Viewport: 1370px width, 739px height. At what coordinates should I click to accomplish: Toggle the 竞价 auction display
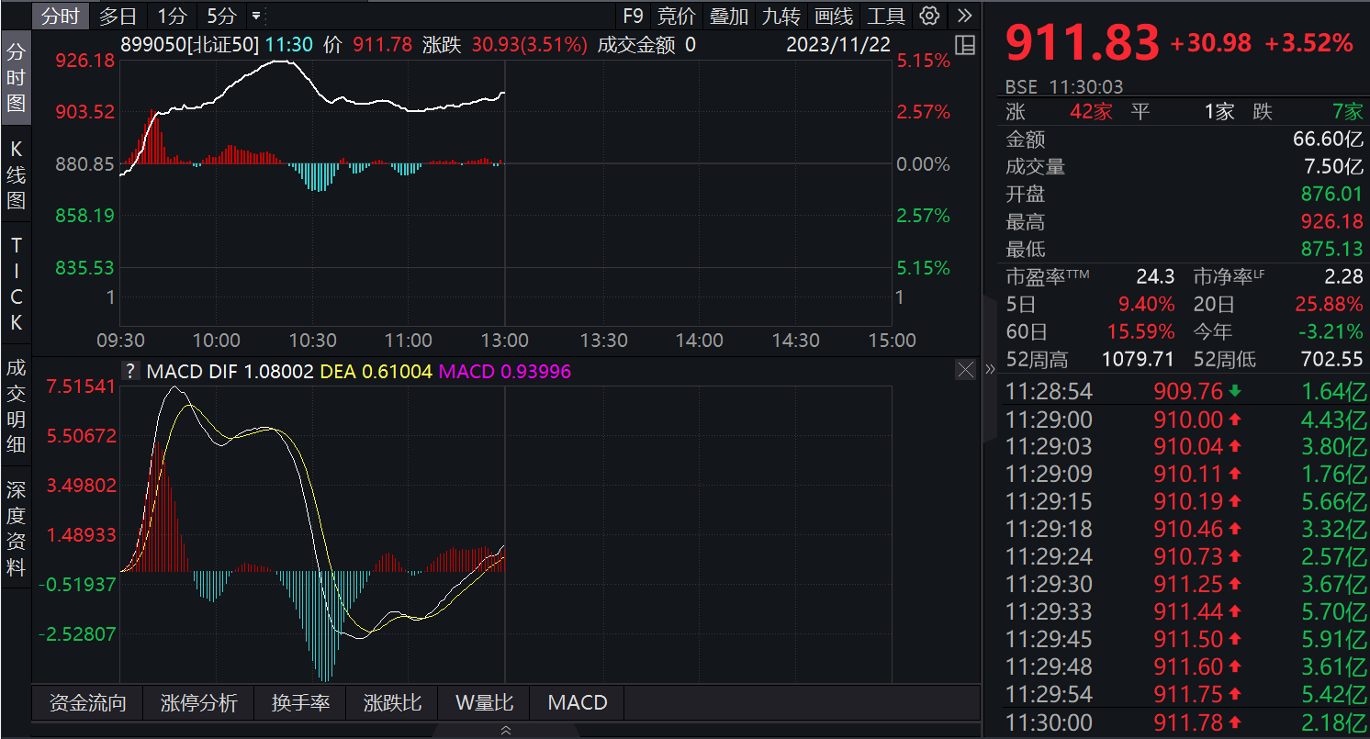677,16
